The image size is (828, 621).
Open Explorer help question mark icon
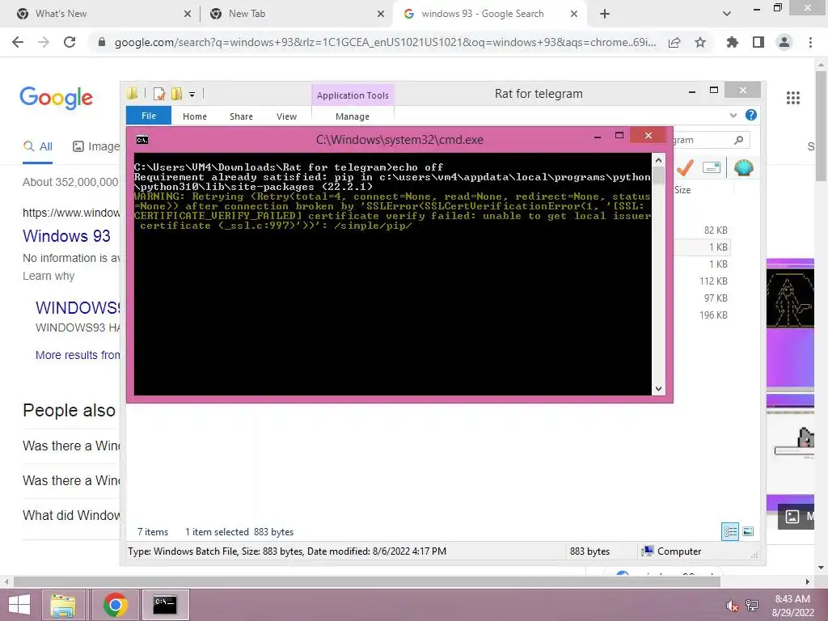[x=751, y=115]
